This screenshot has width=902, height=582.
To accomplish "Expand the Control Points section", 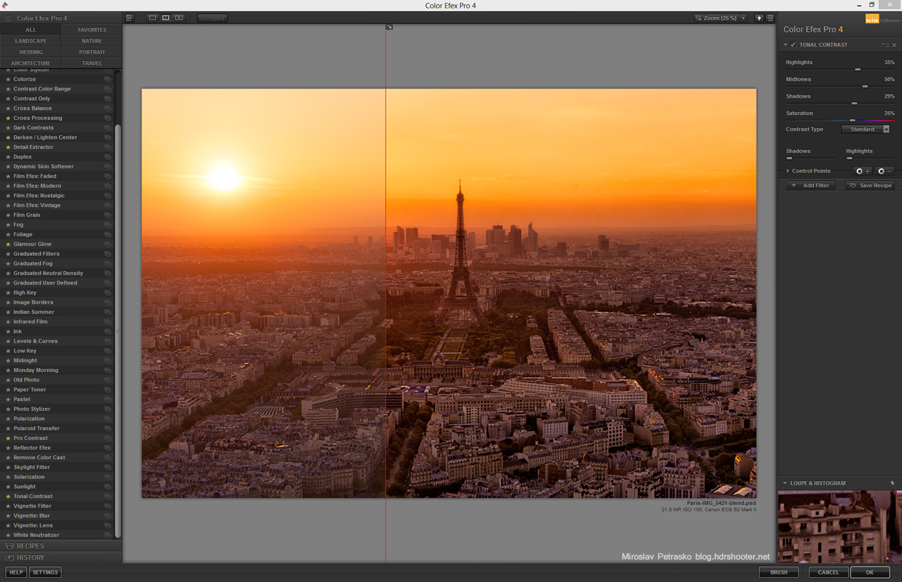I will 787,171.
